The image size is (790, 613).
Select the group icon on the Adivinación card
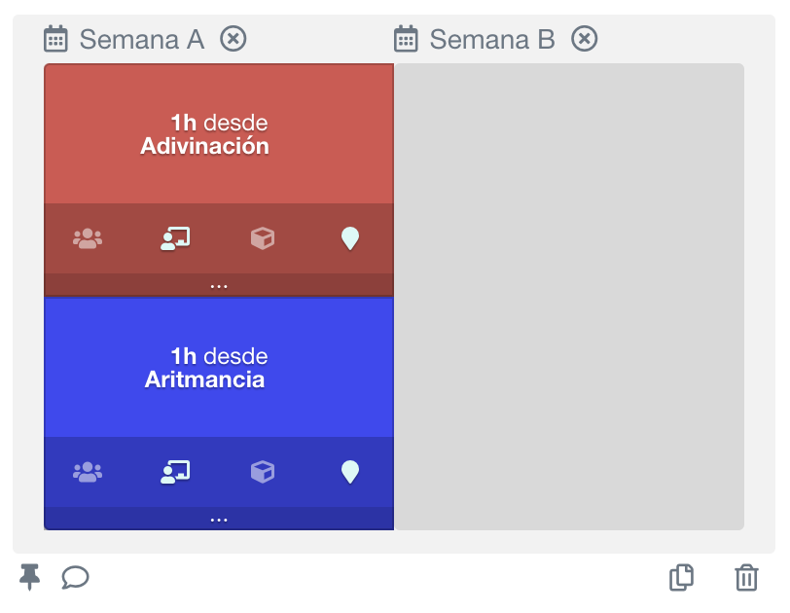pyautogui.click(x=87, y=238)
